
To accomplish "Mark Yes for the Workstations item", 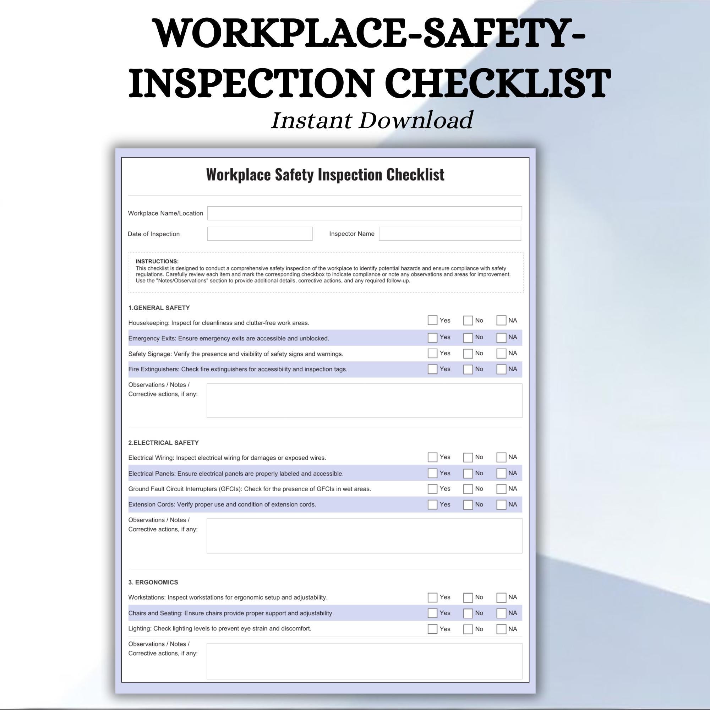I will click(432, 597).
